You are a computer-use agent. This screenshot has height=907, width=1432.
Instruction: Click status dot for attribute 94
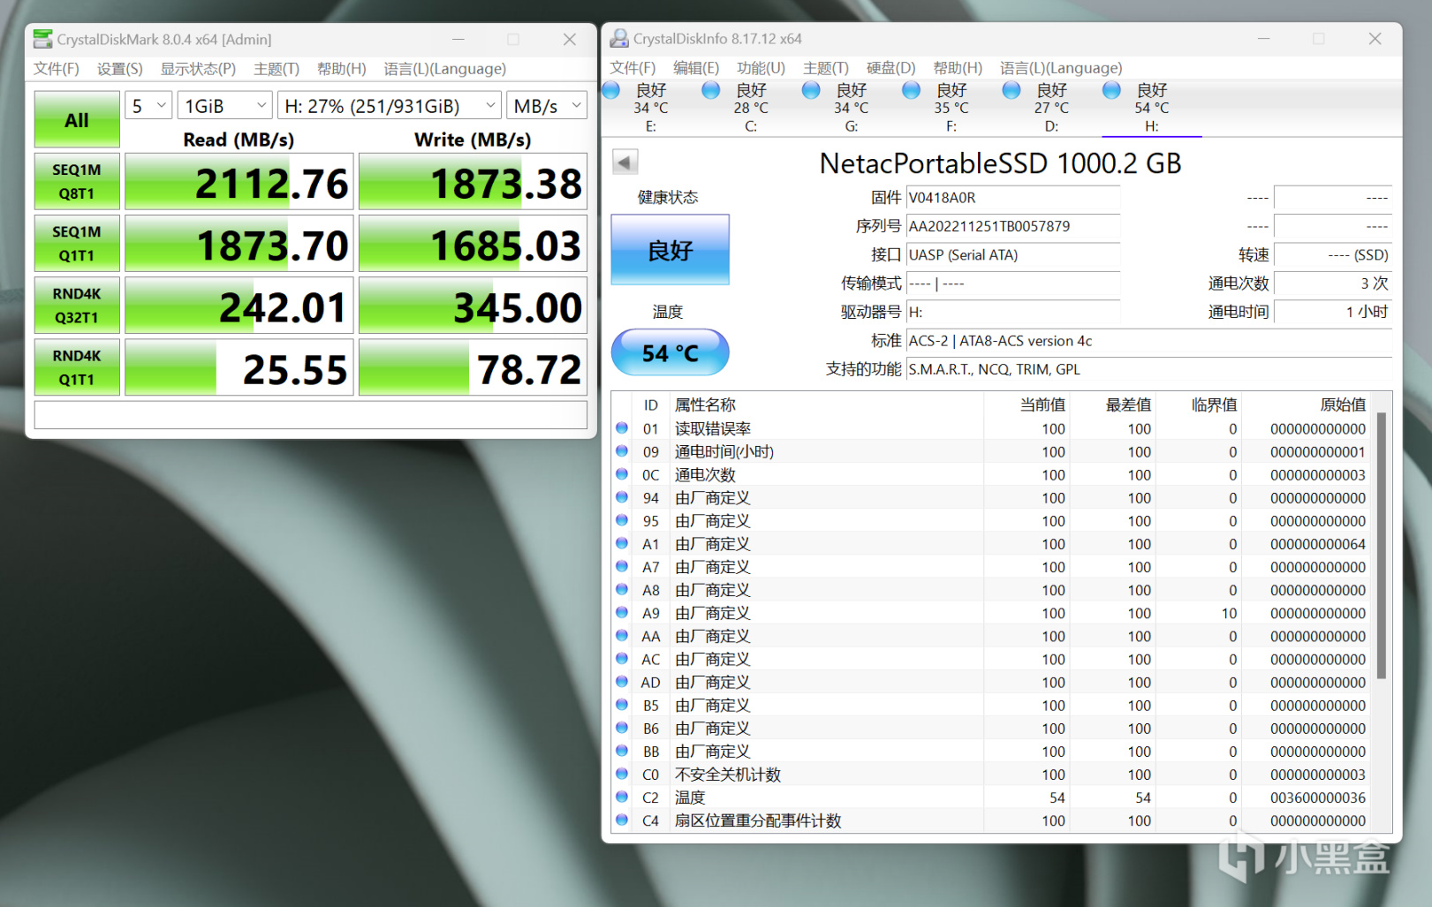pyautogui.click(x=622, y=497)
